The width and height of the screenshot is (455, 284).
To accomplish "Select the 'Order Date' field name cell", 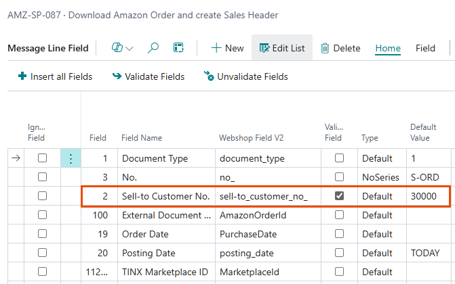I will pyautogui.click(x=167, y=234).
